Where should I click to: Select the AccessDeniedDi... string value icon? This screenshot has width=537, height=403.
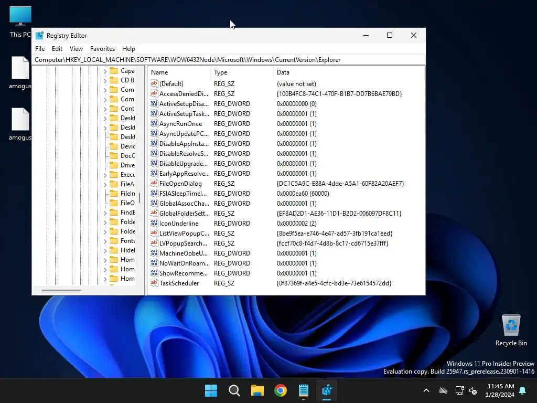point(154,93)
